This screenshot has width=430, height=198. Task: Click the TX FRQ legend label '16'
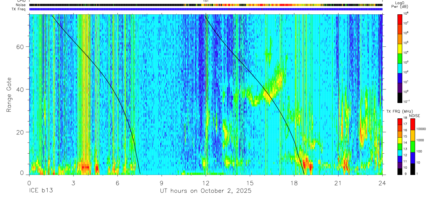pyautogui.click(x=406, y=130)
